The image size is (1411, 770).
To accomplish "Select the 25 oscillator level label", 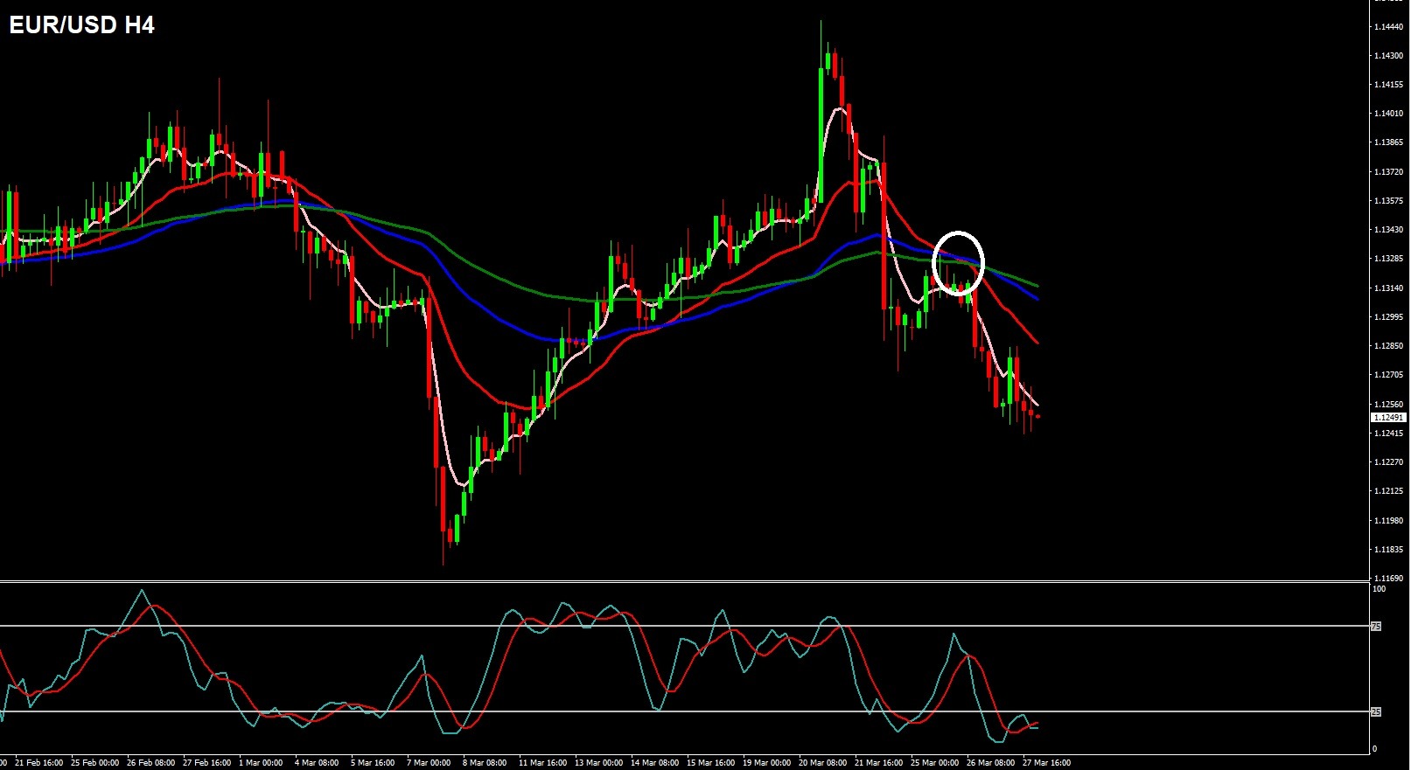I will (1375, 712).
